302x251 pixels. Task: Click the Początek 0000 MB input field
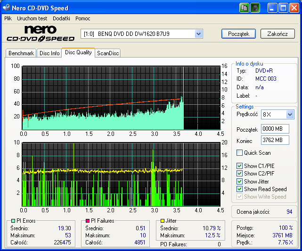click(x=275, y=129)
